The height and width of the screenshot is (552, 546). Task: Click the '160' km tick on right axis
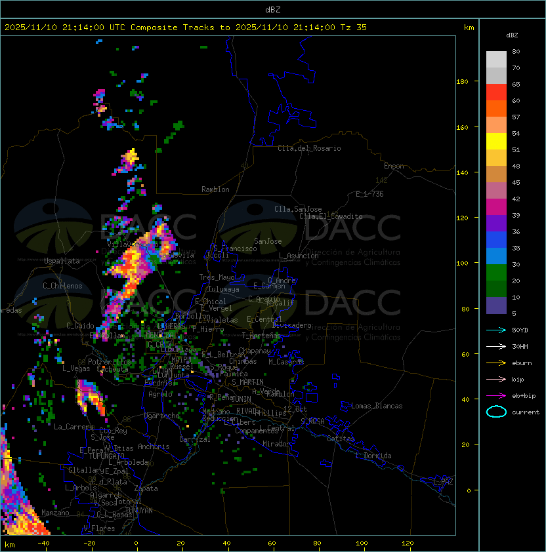(462, 127)
